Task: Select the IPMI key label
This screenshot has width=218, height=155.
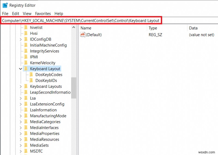Action: pos(34,57)
